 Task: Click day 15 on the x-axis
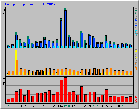coord(65,106)
